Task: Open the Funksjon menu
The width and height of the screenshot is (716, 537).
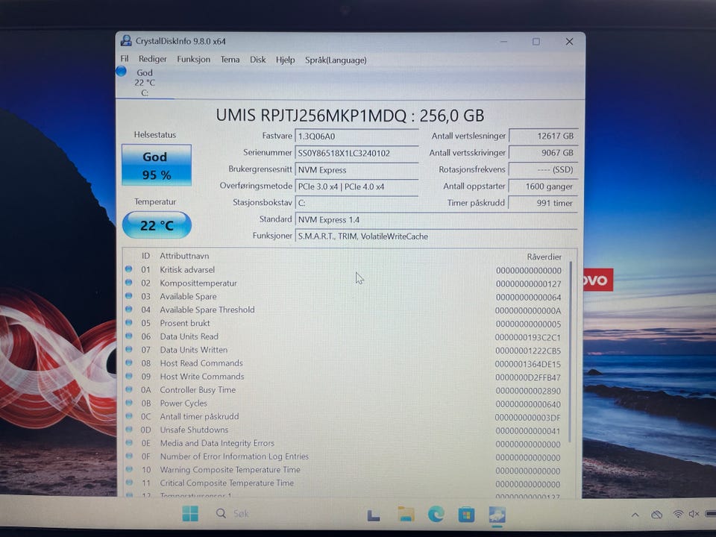Action: click(x=194, y=60)
